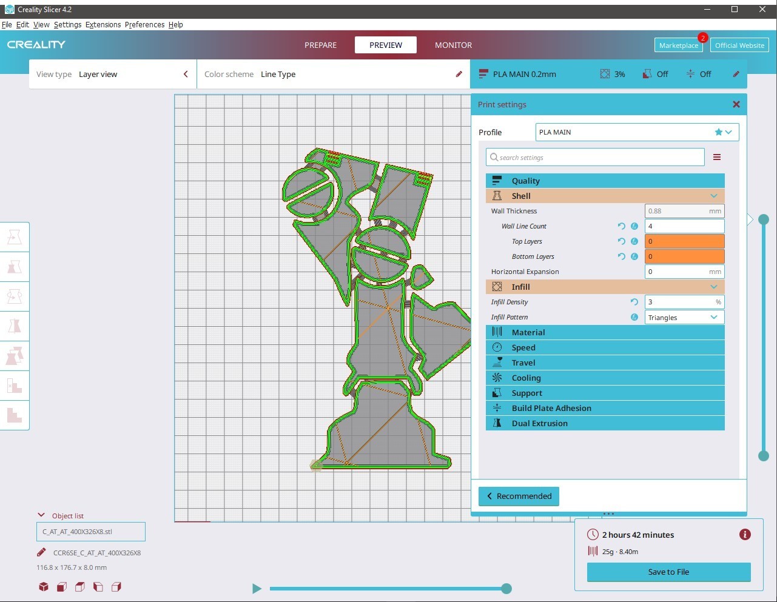Viewport: 777px width, 602px height.
Task: Expand the Travel settings section
Action: (605, 363)
